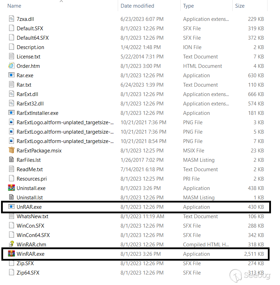Click the License.txt document icon
280x285 pixels.
tap(11, 56)
